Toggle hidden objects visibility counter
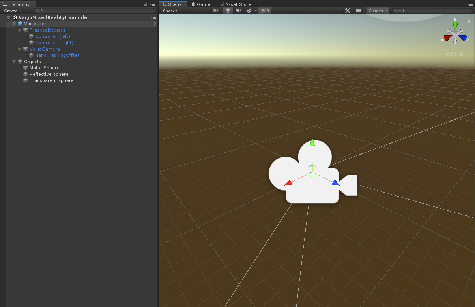The width and height of the screenshot is (475, 307). pos(264,11)
